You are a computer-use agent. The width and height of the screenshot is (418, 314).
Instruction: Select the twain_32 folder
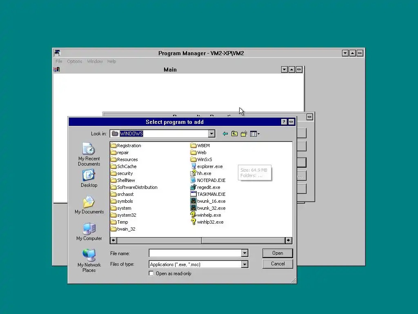coord(123,229)
